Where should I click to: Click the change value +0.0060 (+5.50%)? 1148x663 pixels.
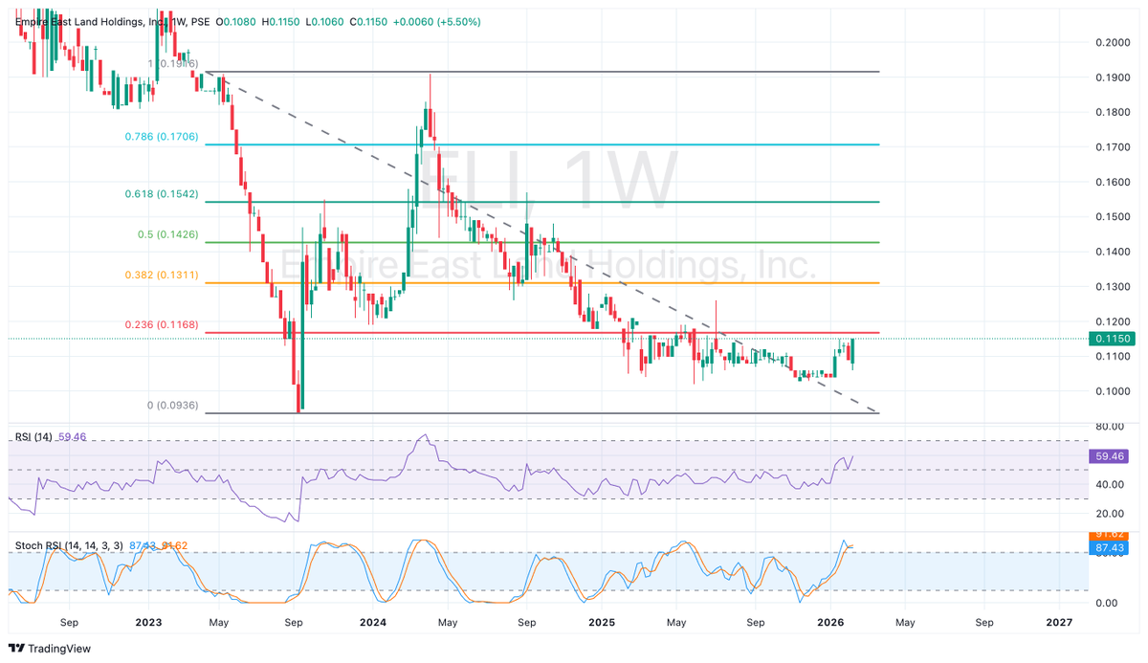(x=436, y=21)
